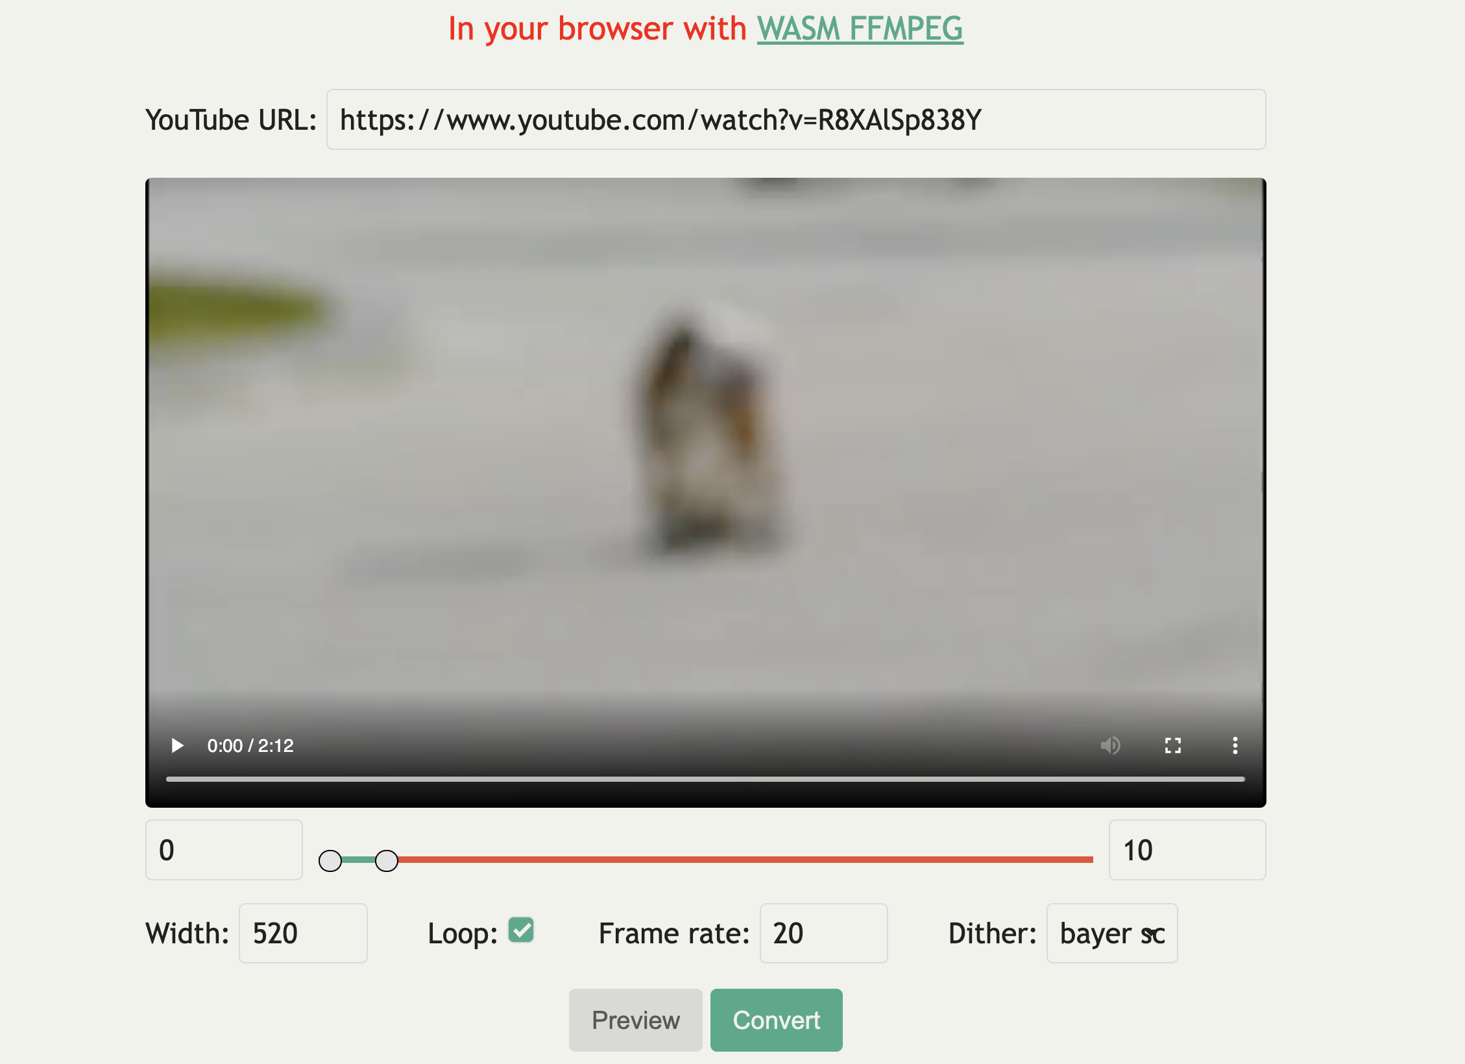Click the video area to toggle playback
The image size is (1465, 1064).
705,454
